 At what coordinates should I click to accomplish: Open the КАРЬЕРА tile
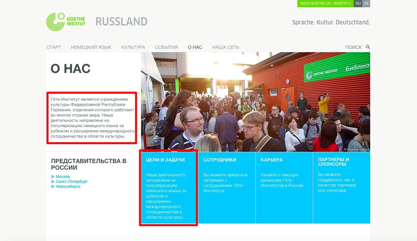pyautogui.click(x=284, y=188)
